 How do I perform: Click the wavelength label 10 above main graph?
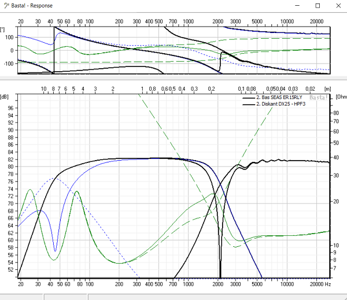point(43,89)
